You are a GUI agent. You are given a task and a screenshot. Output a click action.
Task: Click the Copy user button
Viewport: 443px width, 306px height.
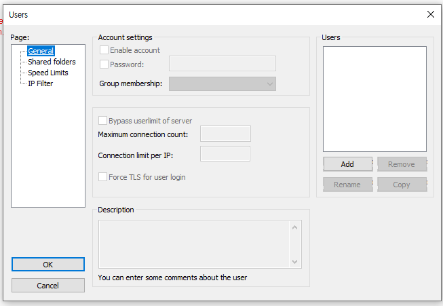click(x=402, y=185)
